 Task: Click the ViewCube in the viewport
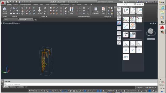click(151, 31)
